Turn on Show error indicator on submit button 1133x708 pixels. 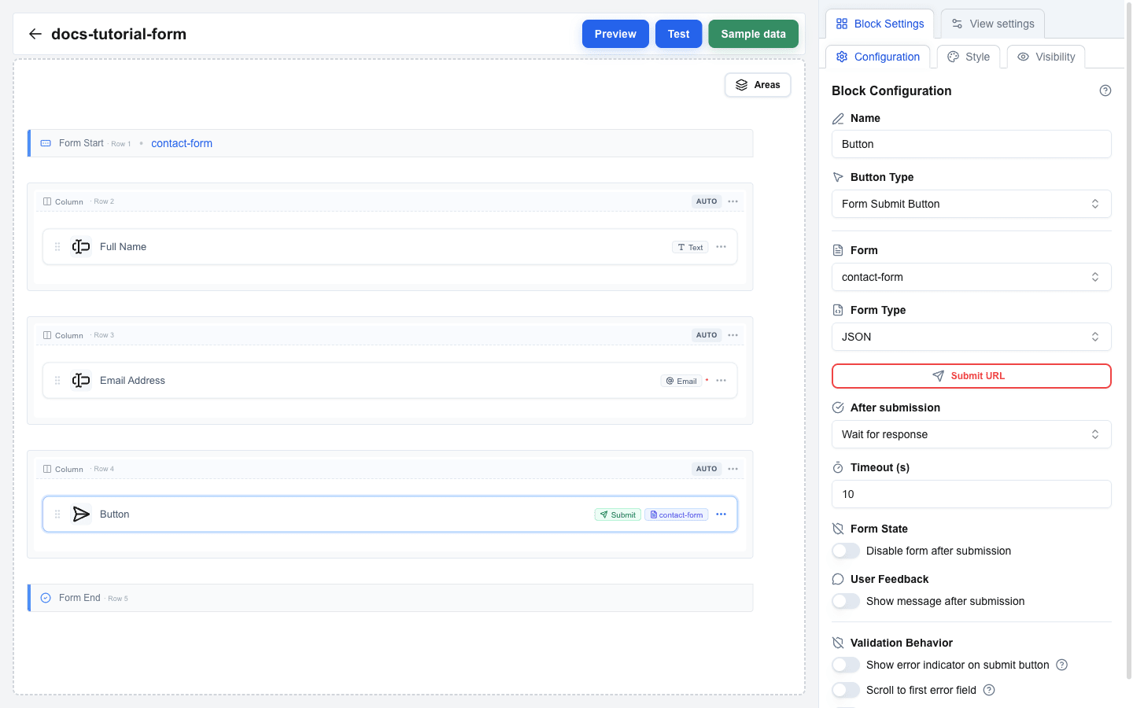click(846, 665)
